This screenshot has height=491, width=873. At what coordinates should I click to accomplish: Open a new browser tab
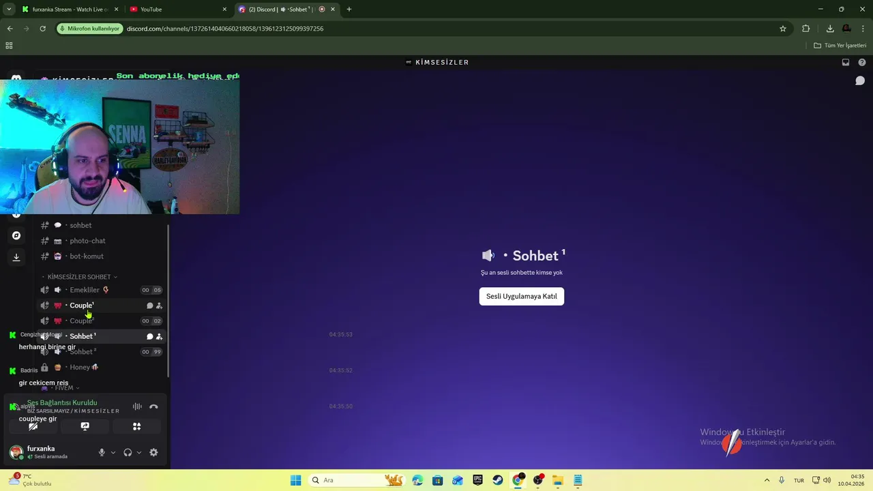click(349, 10)
